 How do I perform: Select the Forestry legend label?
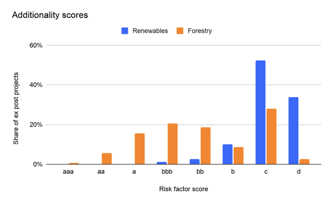point(200,31)
